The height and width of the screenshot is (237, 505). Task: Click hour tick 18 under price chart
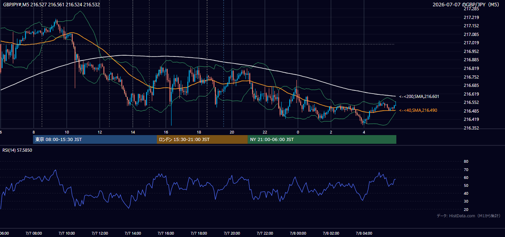[x=199, y=132]
